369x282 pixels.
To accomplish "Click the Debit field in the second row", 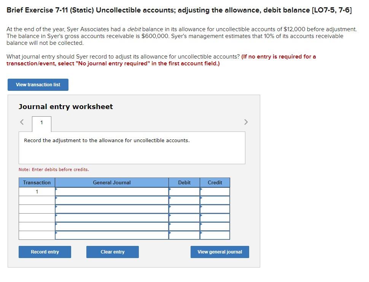I will coord(185,200).
